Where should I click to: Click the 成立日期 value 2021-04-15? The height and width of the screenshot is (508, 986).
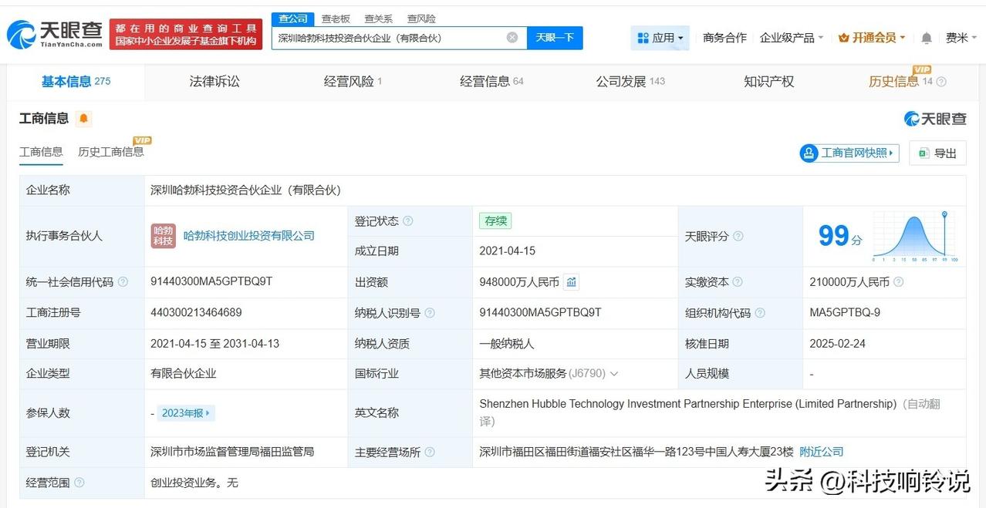click(508, 251)
